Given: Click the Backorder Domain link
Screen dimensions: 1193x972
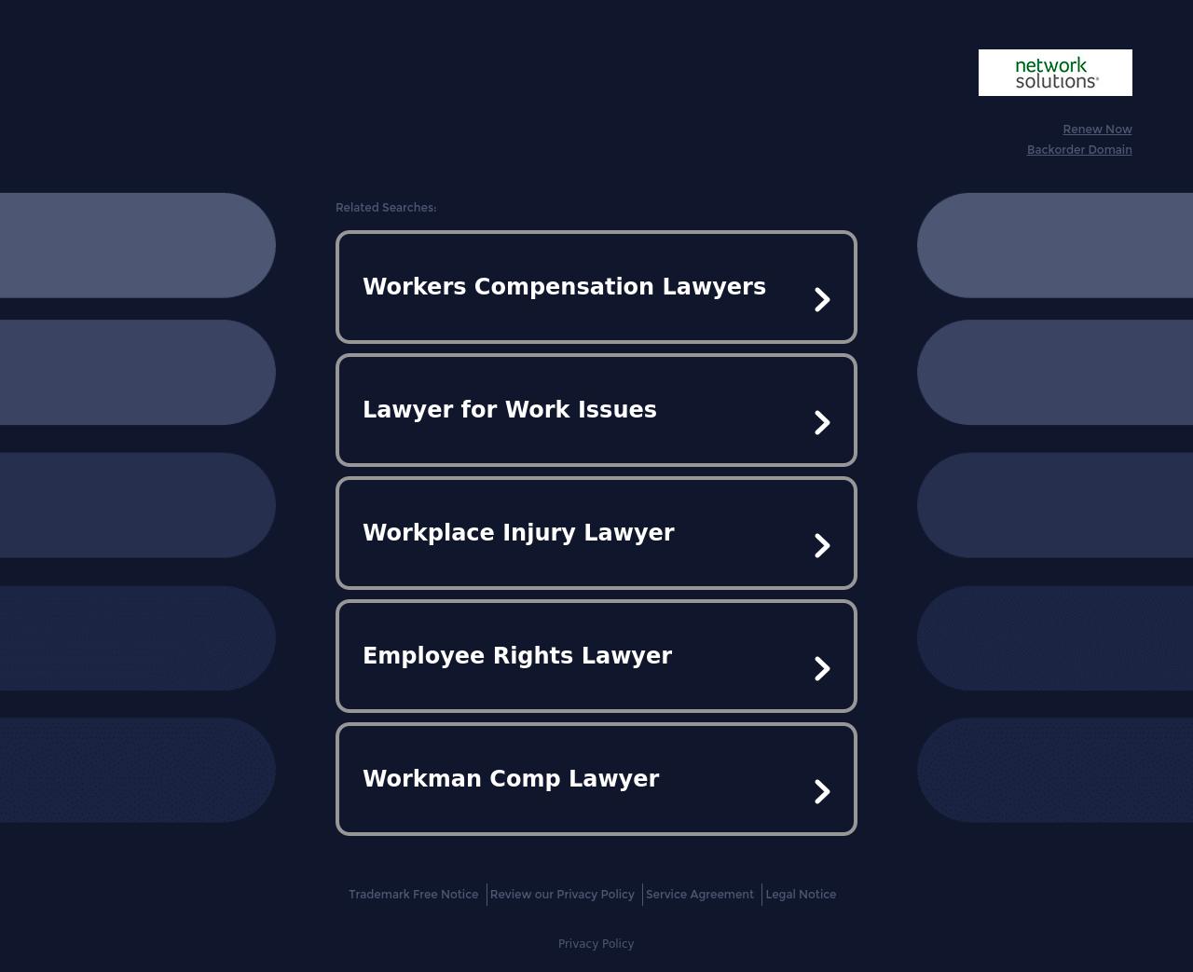Looking at the screenshot, I should 1079,149.
